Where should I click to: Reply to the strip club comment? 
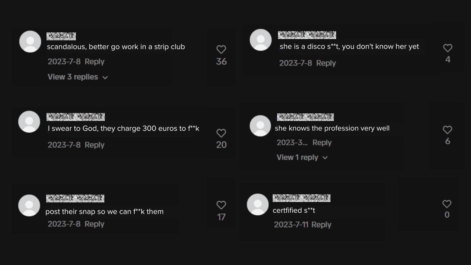[x=95, y=61]
